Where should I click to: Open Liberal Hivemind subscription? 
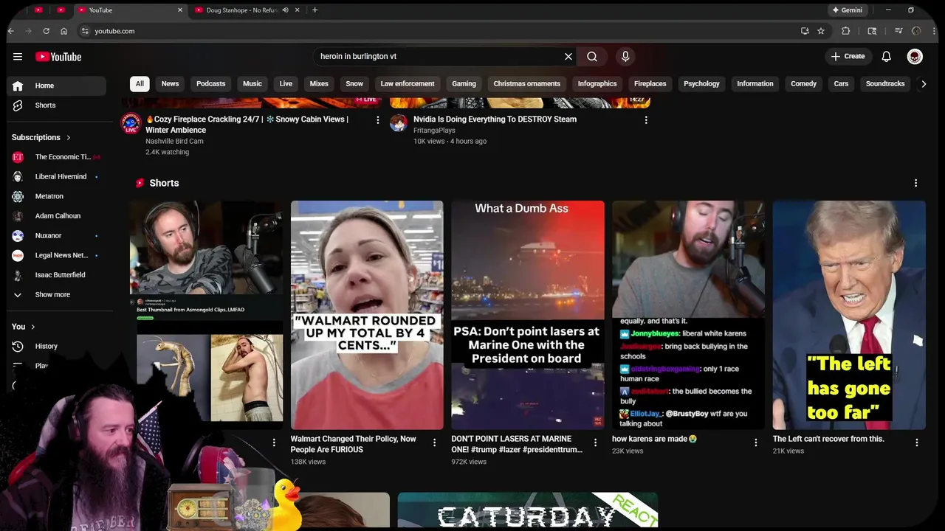click(57, 177)
